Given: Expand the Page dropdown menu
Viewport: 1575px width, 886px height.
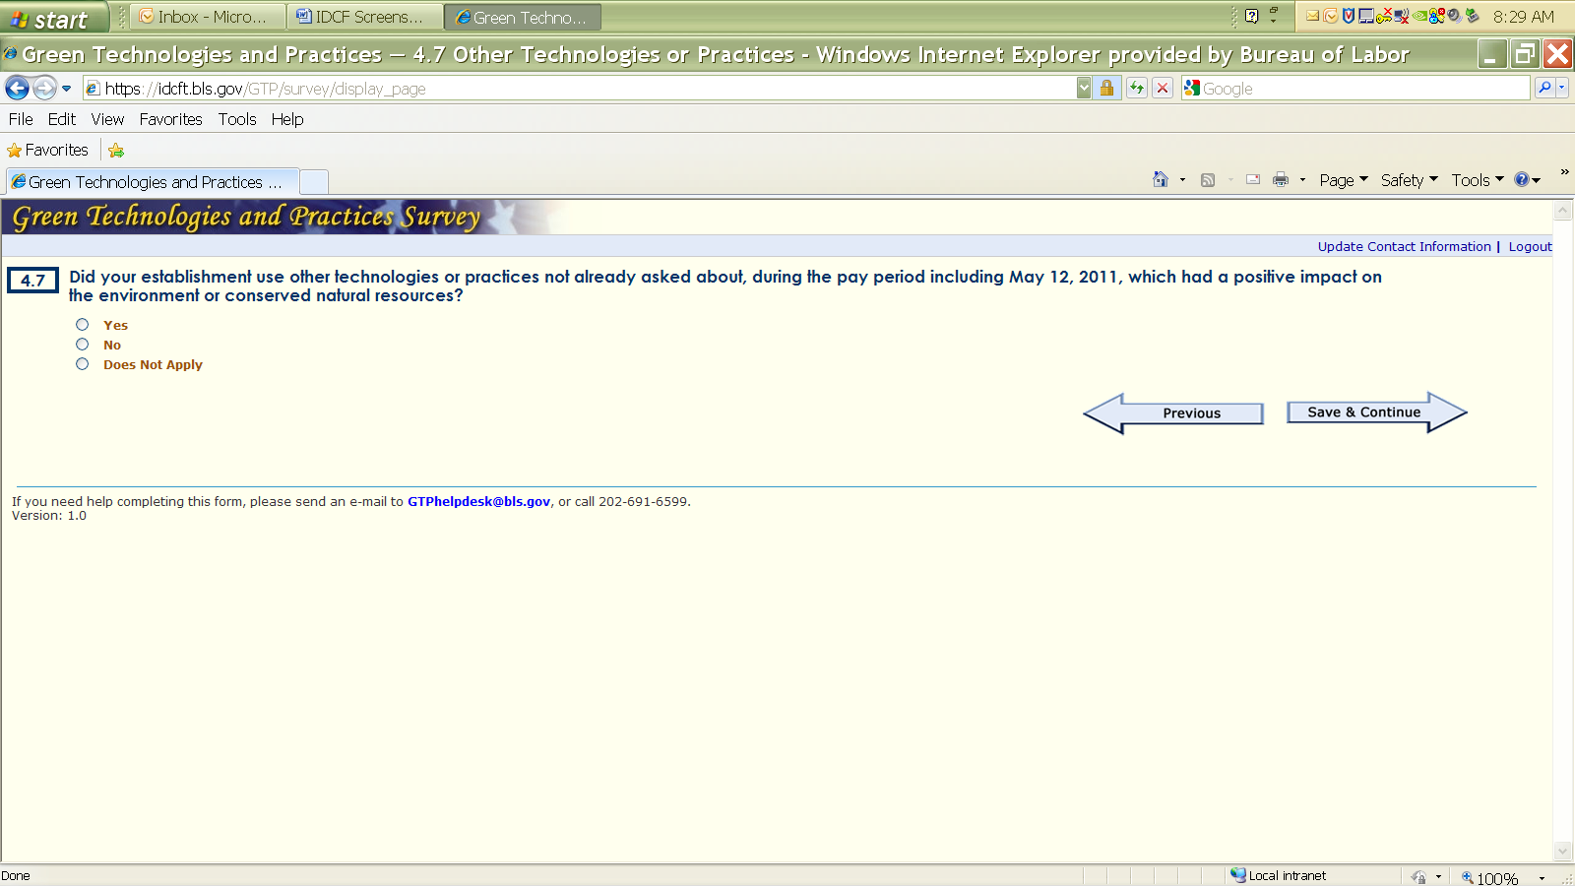Looking at the screenshot, I should pos(1343,180).
